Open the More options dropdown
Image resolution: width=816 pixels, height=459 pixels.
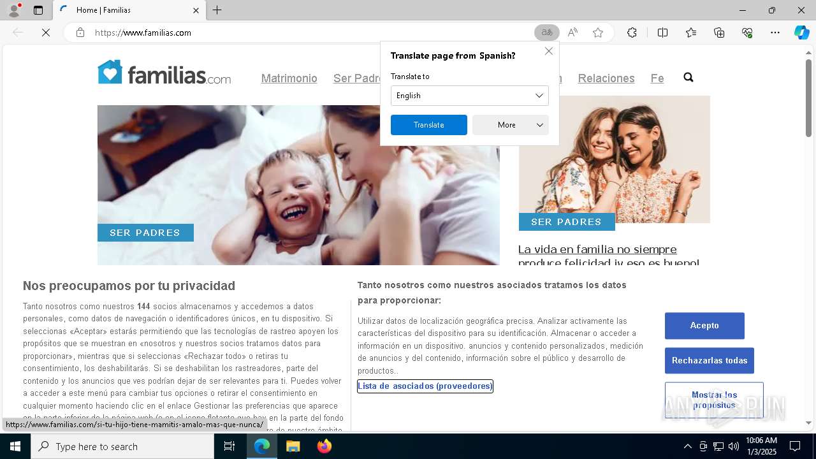[511, 125]
